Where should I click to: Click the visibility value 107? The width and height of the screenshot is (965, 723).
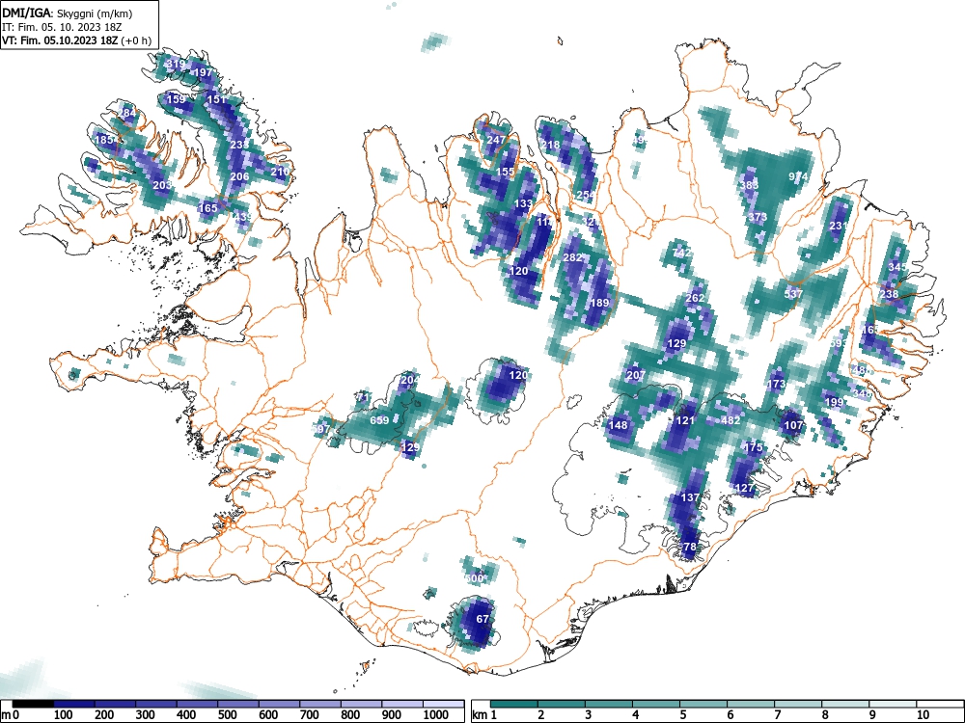pyautogui.click(x=794, y=425)
